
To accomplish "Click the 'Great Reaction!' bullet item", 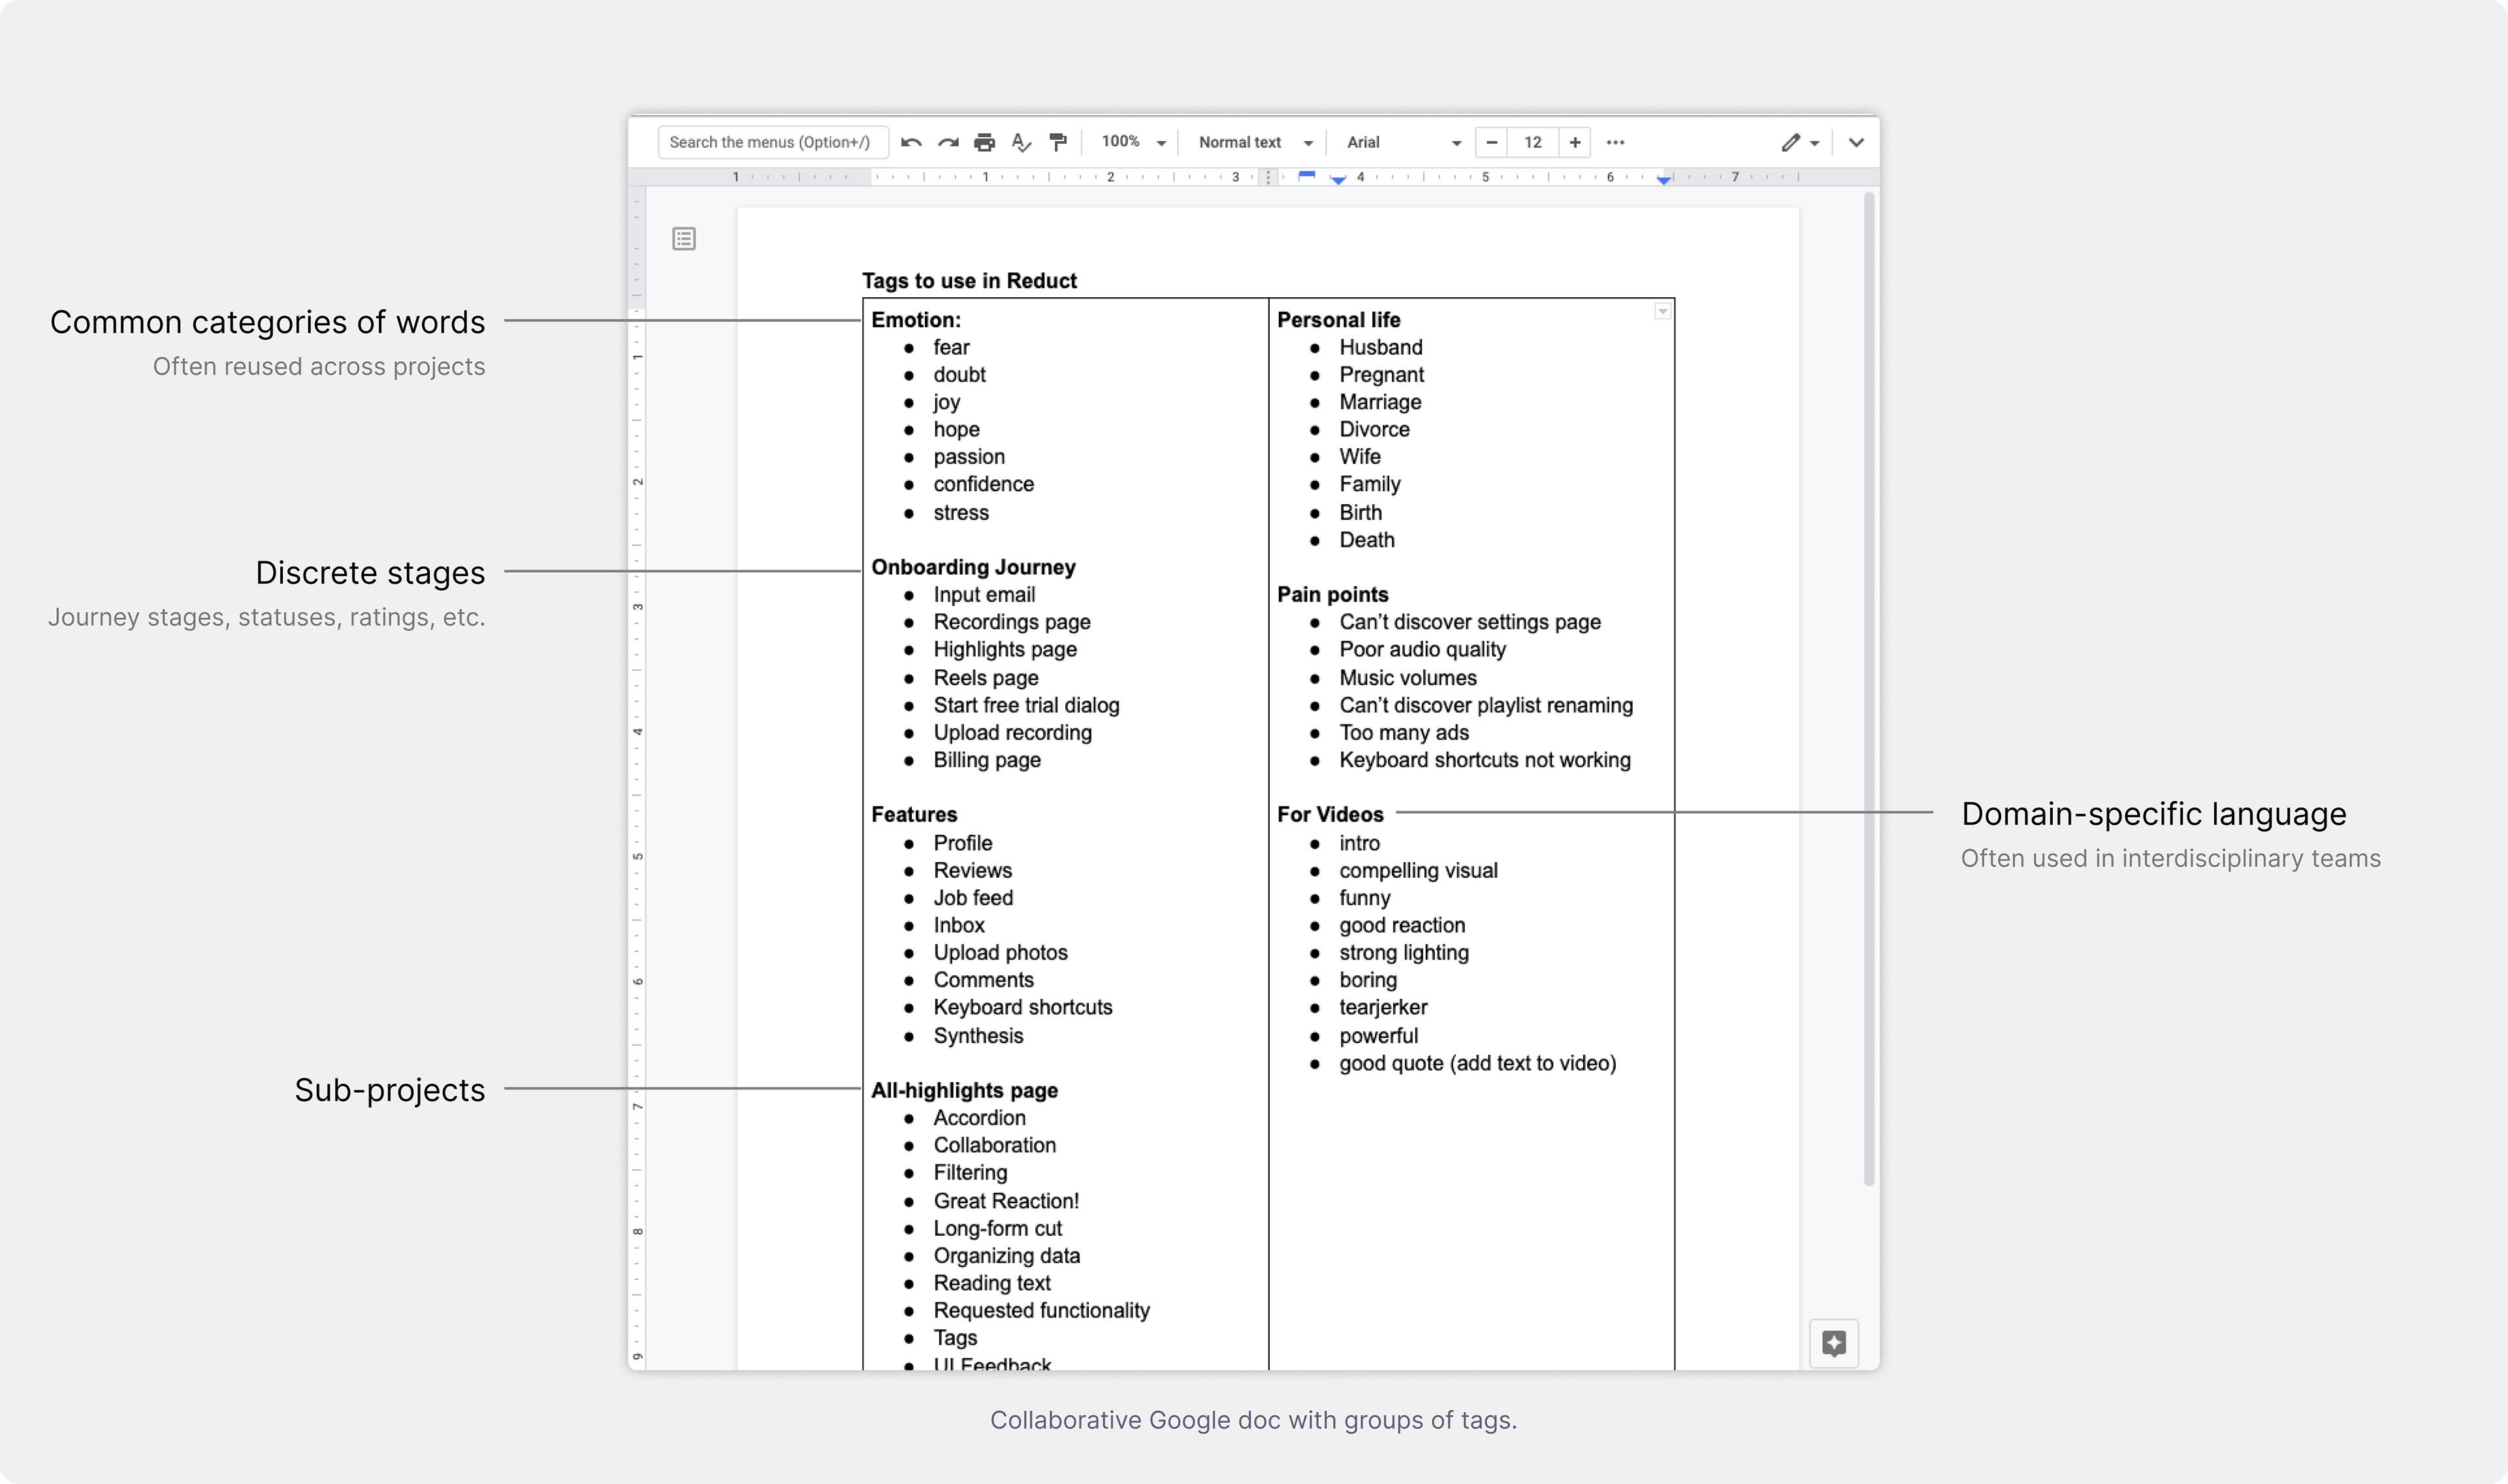I will point(1006,1201).
